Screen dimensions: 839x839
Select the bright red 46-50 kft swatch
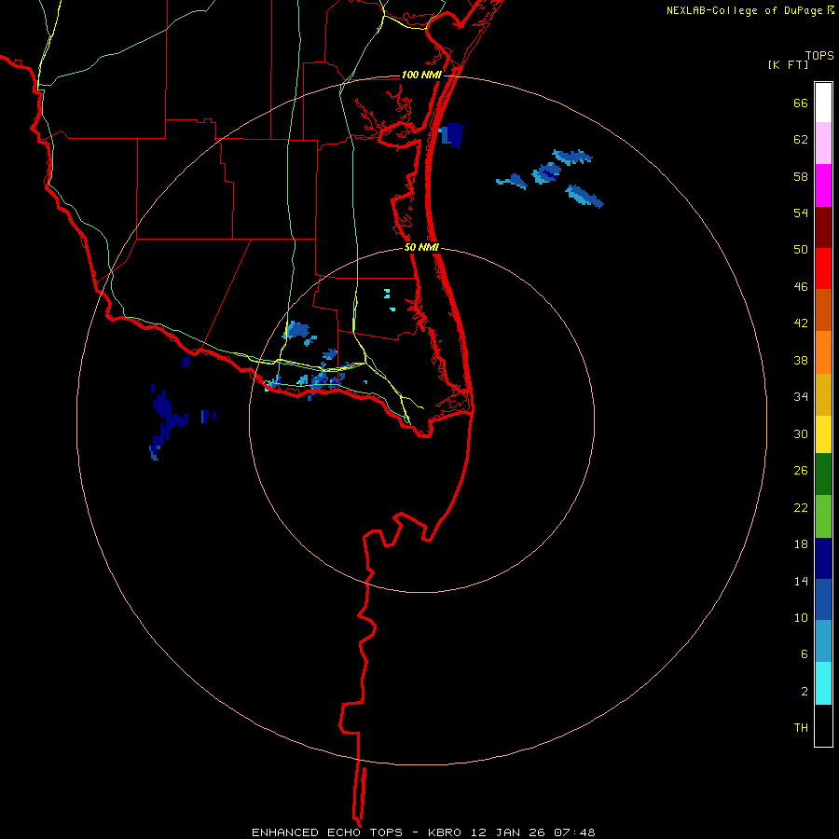[x=823, y=268]
